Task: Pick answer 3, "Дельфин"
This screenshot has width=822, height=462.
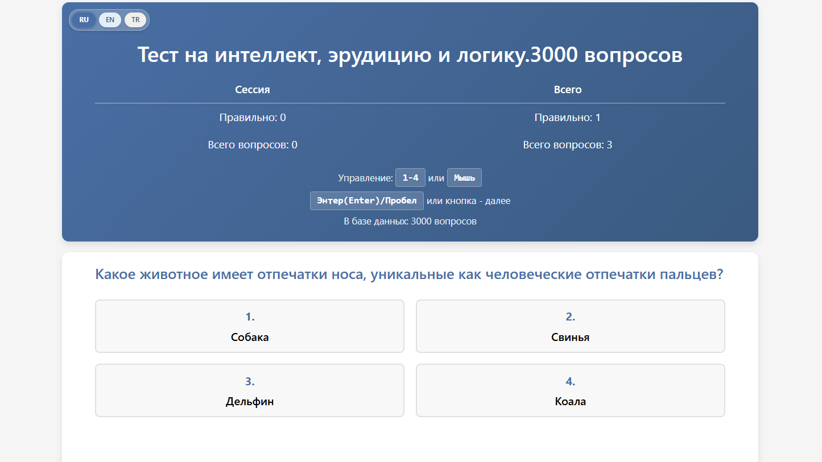Action: click(250, 390)
